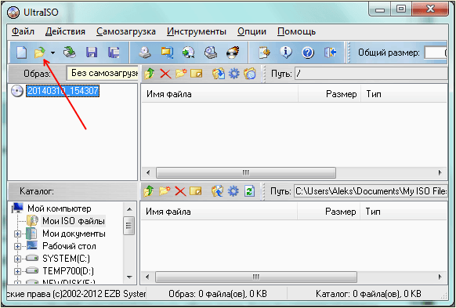The width and height of the screenshot is (456, 308).
Task: Click the Make CD/DVD image drive icon
Action: coord(144,53)
